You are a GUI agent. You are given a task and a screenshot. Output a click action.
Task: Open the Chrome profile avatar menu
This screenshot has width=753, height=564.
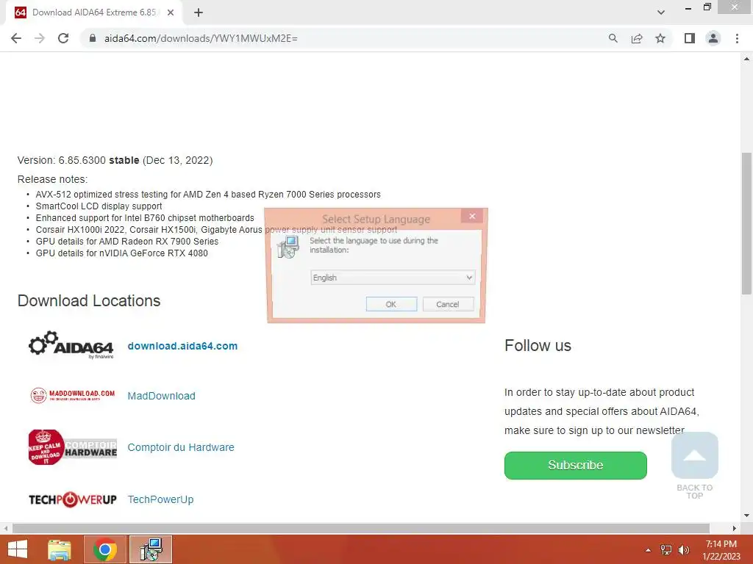pyautogui.click(x=713, y=38)
